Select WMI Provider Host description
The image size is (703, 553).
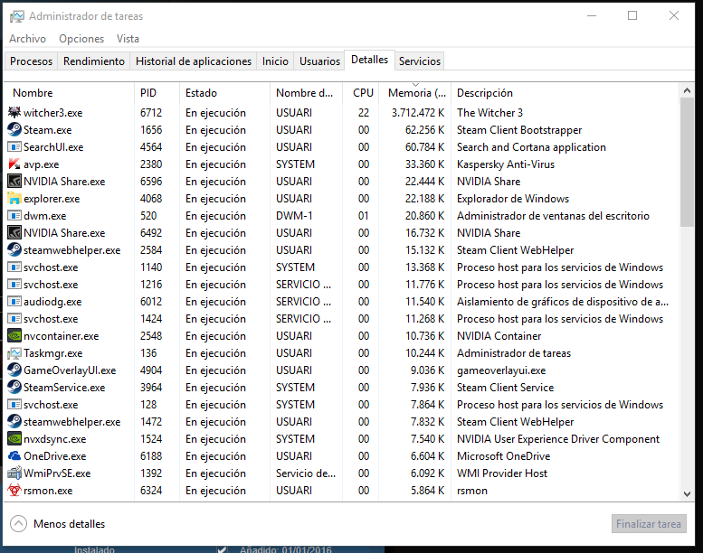502,473
